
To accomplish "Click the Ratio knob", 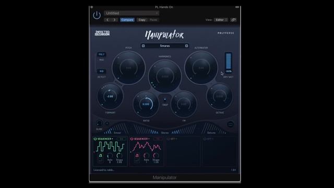I will tap(146, 104).
